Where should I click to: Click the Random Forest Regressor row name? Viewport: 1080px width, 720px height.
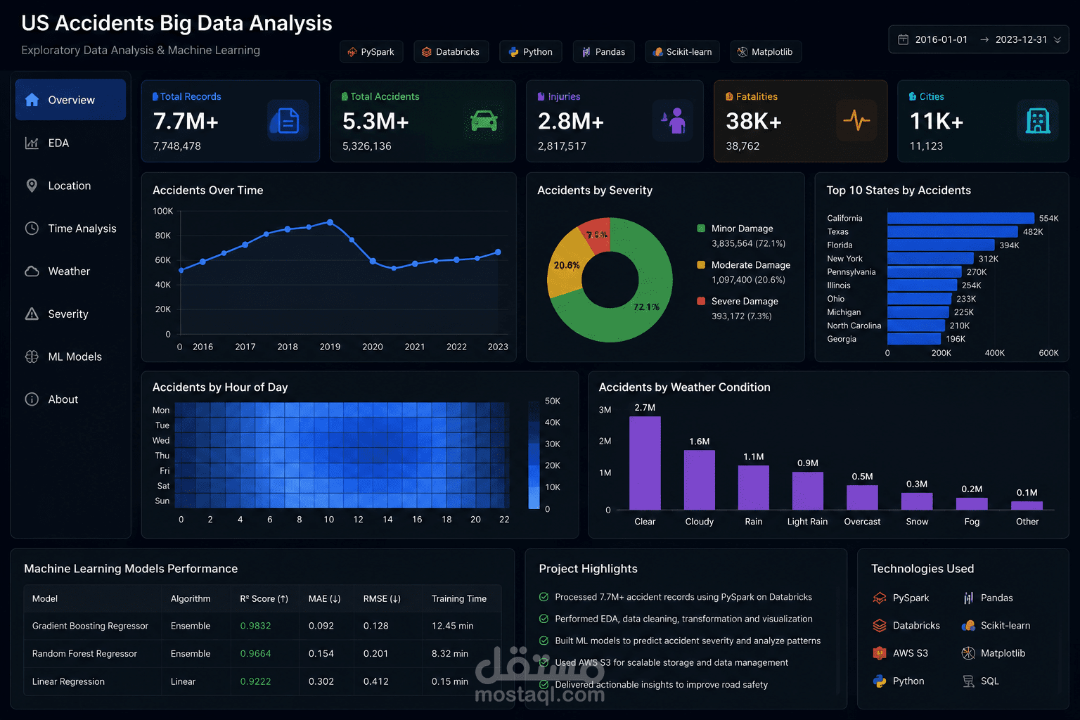[x=84, y=654]
